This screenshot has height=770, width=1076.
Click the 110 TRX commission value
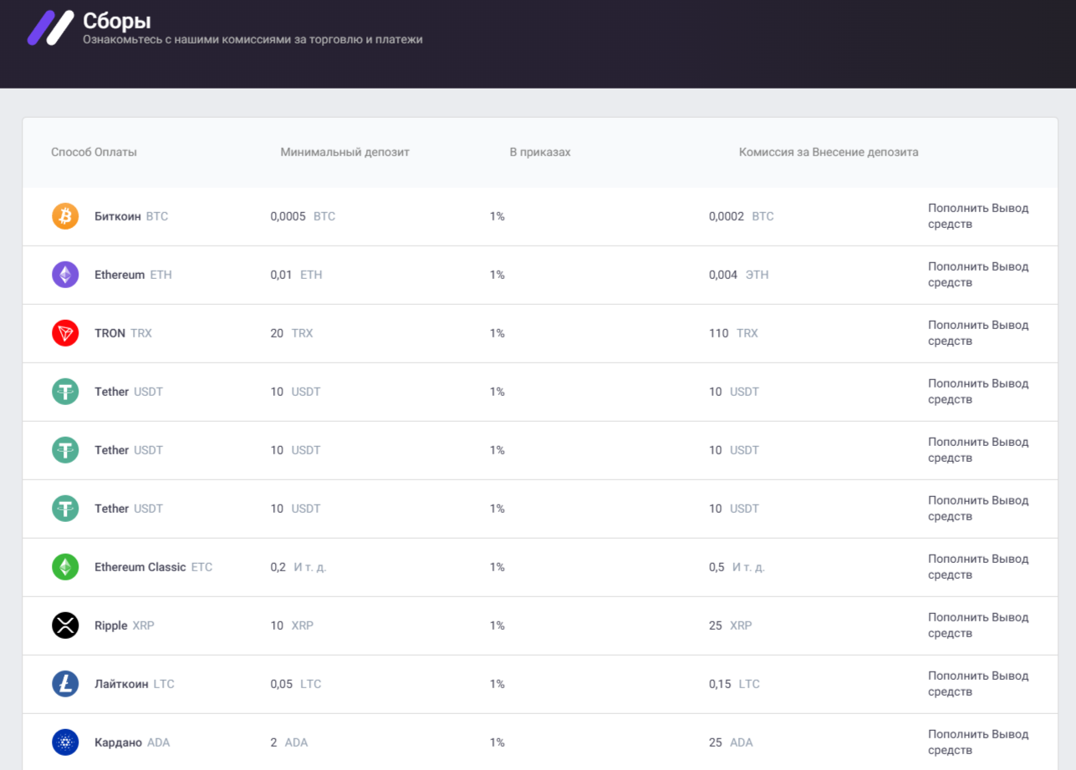click(733, 333)
